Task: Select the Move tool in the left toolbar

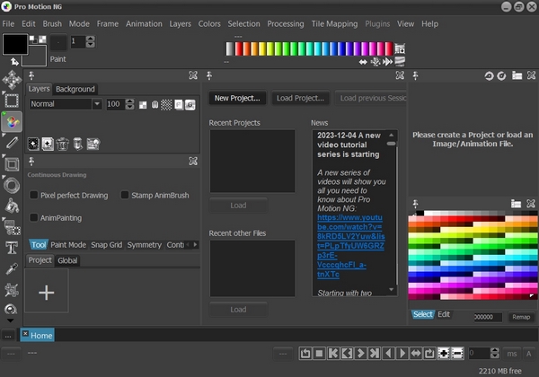Action: tap(12, 80)
